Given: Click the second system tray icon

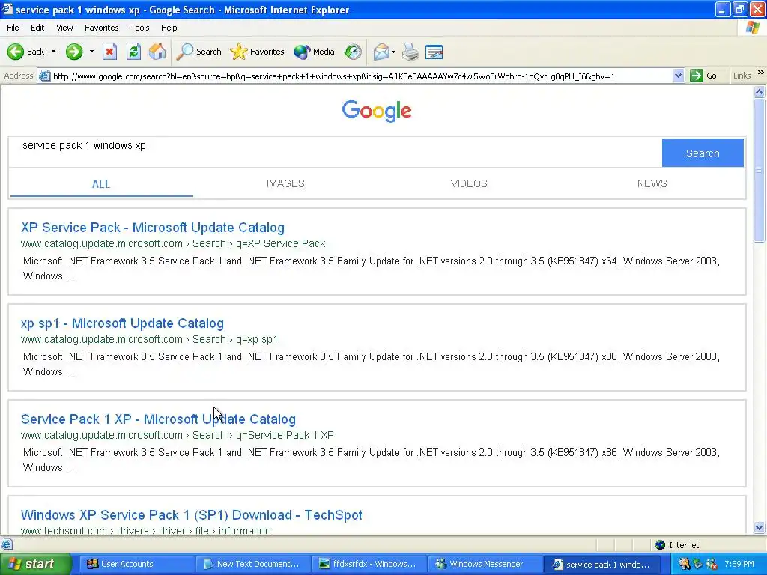Looking at the screenshot, I should pyautogui.click(x=697, y=564).
